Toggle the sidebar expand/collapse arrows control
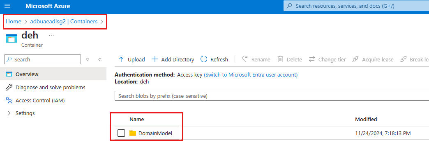Image resolution: width=429 pixels, height=149 pixels. [88, 59]
